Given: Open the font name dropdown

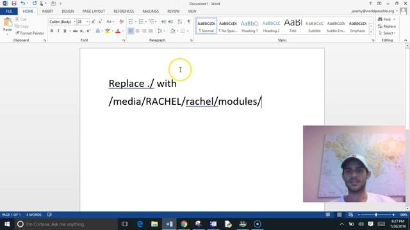Looking at the screenshot, I should tap(74, 22).
